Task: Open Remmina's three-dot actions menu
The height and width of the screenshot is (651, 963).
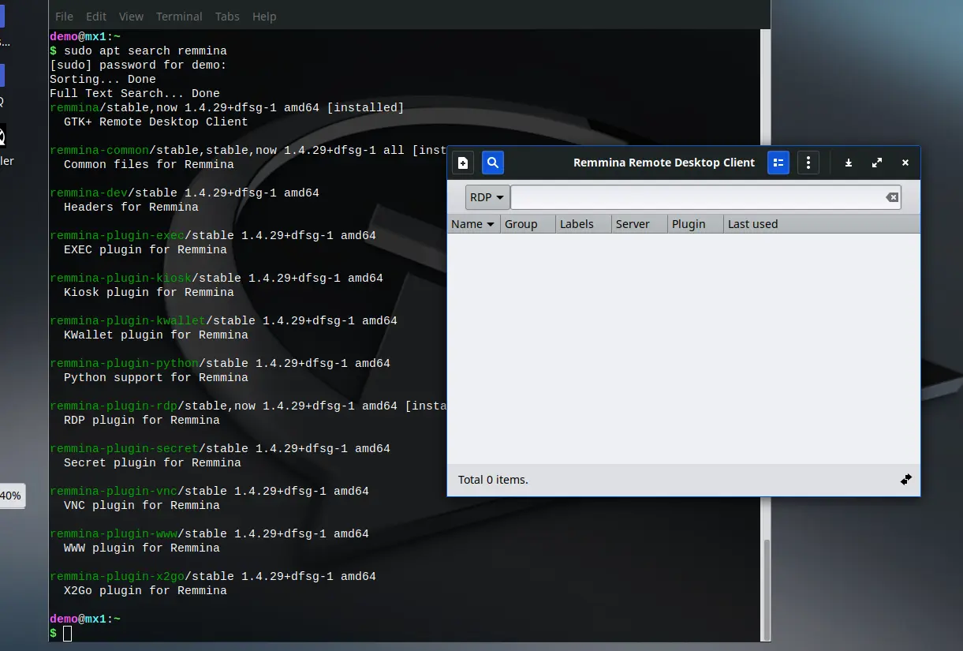Action: coord(808,163)
